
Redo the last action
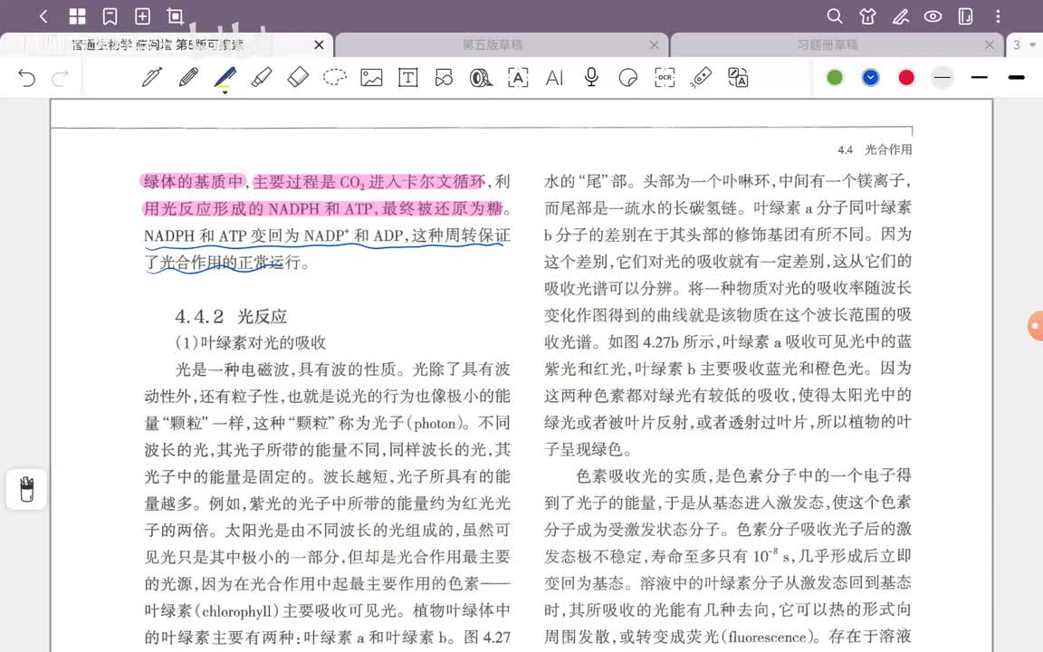[61, 78]
